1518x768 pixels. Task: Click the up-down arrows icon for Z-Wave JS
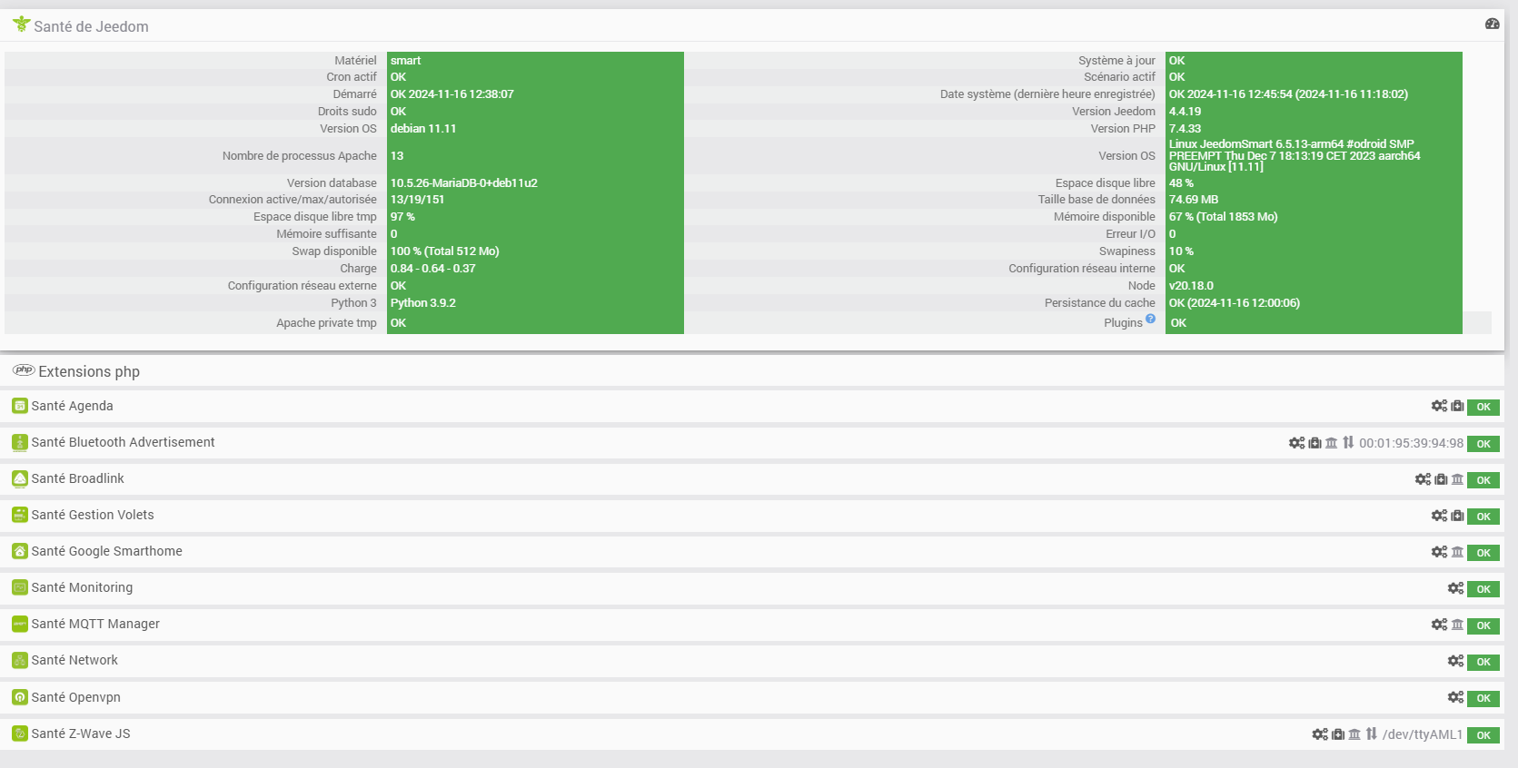pos(1372,734)
